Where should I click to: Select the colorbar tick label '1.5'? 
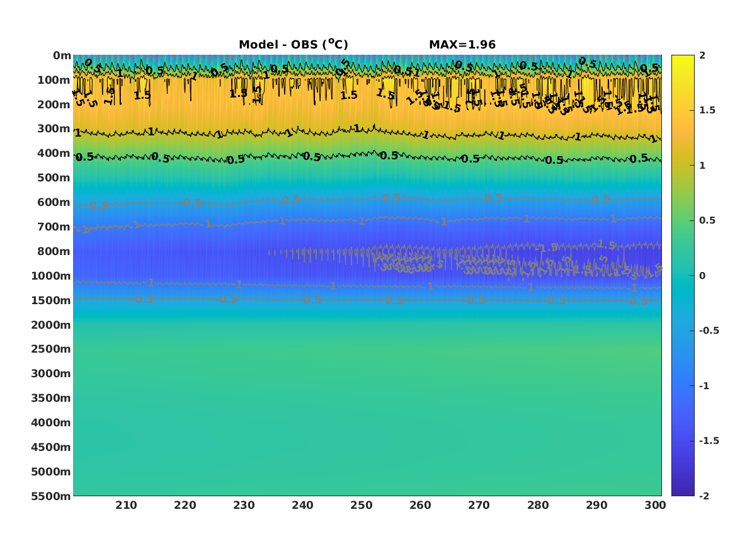(x=707, y=111)
